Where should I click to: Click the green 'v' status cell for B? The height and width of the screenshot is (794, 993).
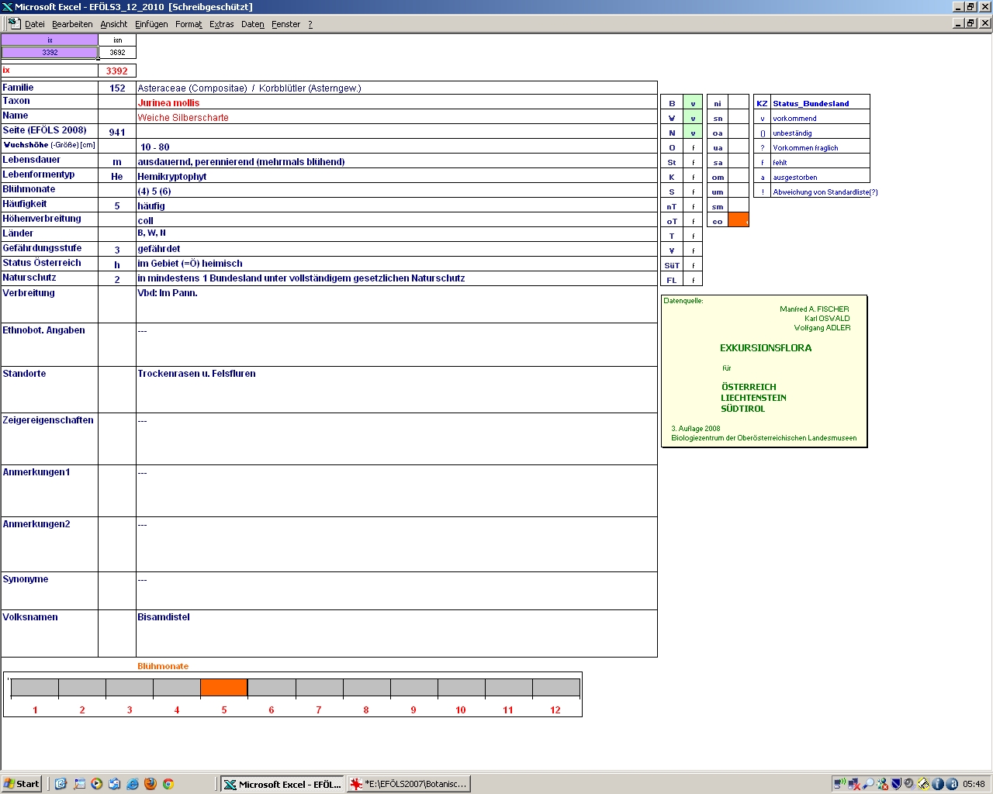pyautogui.click(x=693, y=103)
